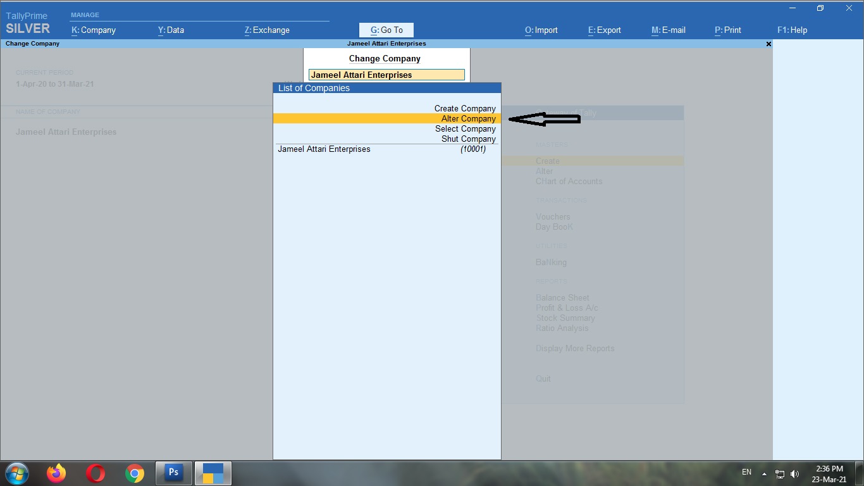Click the network tray icon
This screenshot has height=486, width=864.
point(780,474)
